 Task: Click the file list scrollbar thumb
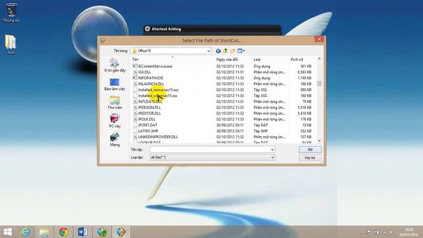[x=319, y=84]
